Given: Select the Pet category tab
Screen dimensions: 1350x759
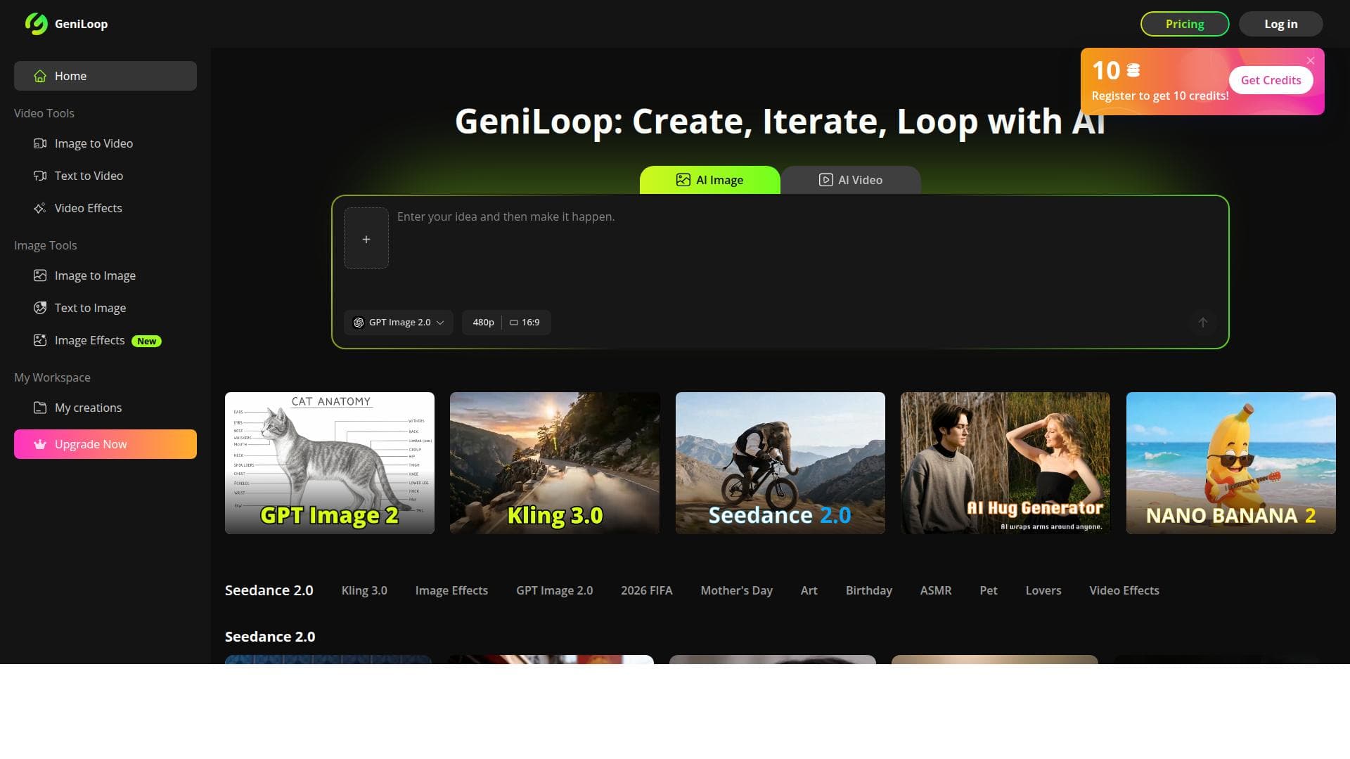Looking at the screenshot, I should pyautogui.click(x=989, y=590).
